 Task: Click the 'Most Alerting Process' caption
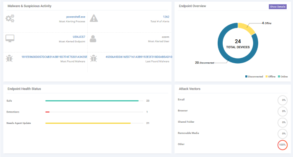(x=72, y=21)
